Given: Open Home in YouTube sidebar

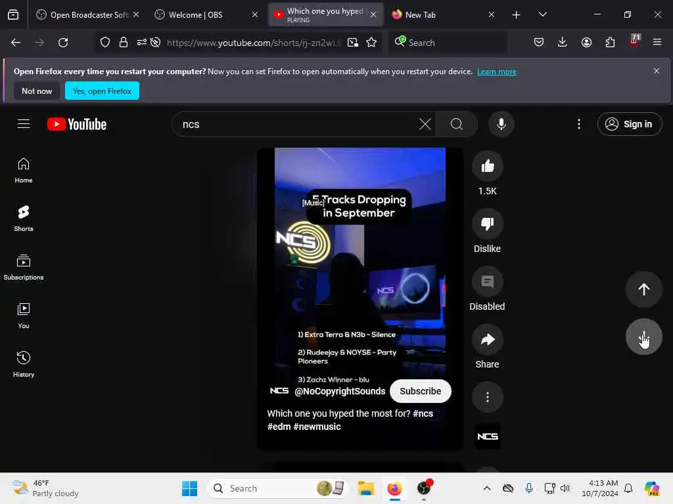Looking at the screenshot, I should coord(24,170).
